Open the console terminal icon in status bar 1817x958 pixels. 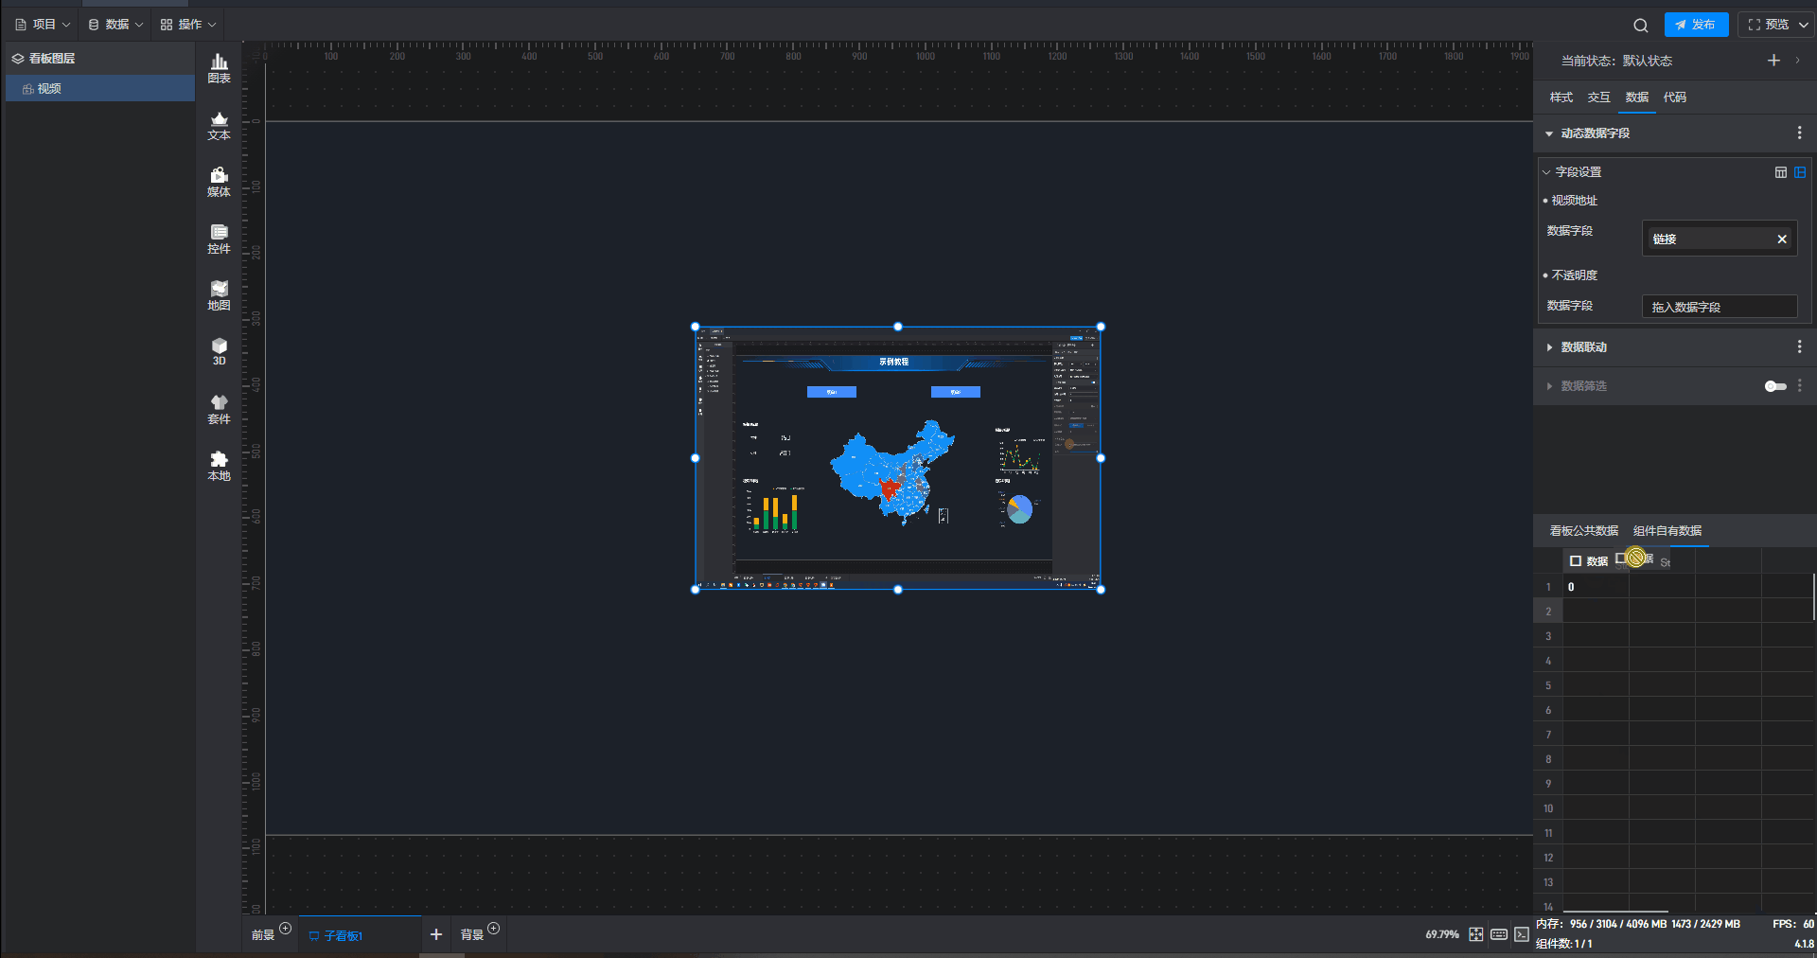click(x=1521, y=934)
